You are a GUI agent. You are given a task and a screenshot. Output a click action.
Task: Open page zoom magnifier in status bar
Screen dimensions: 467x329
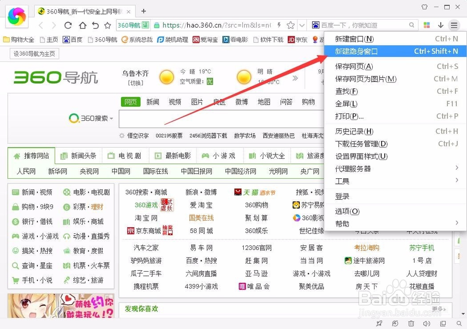tap(459, 323)
